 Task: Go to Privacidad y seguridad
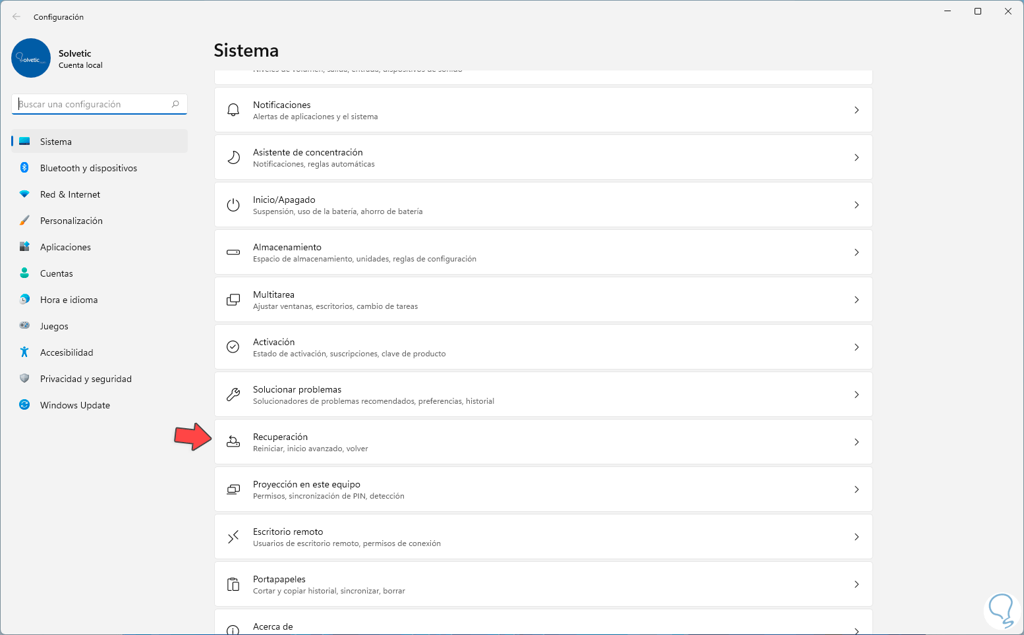[x=86, y=379]
